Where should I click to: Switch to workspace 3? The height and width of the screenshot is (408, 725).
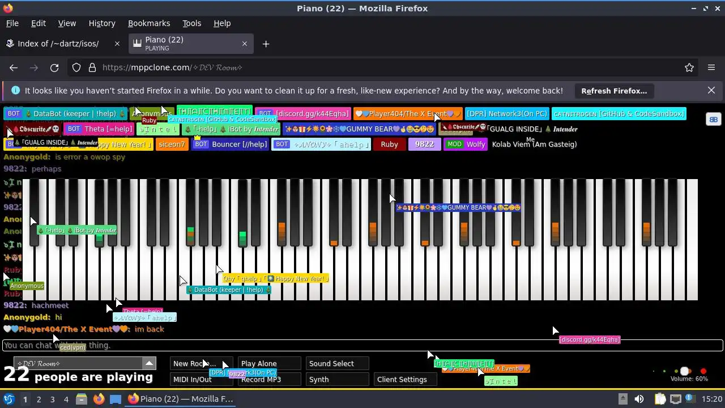pos(52,399)
